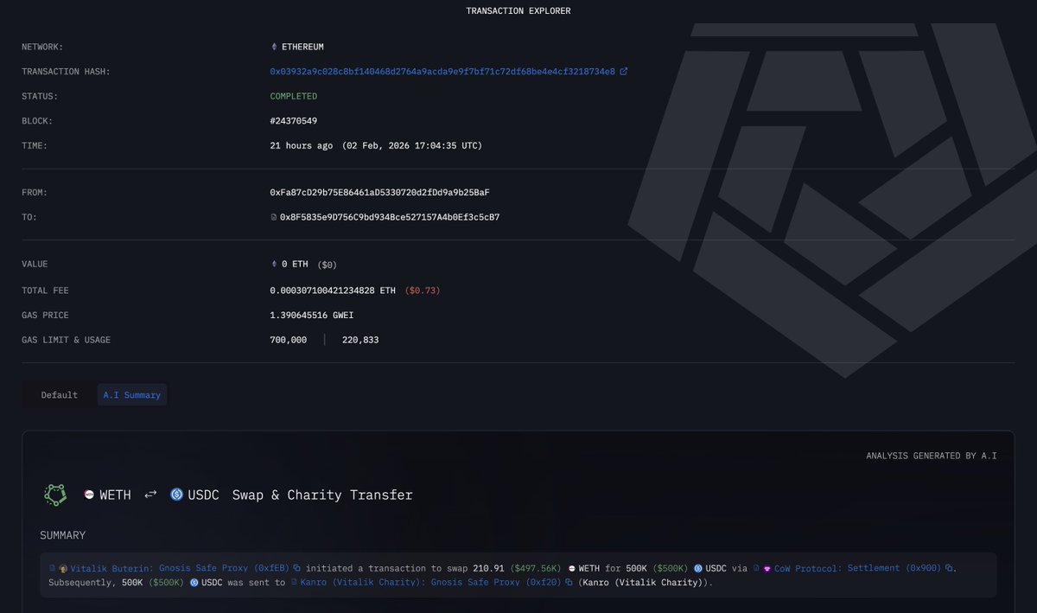Click the ETH icon beside value amount
The image size is (1037, 613).
(275, 265)
